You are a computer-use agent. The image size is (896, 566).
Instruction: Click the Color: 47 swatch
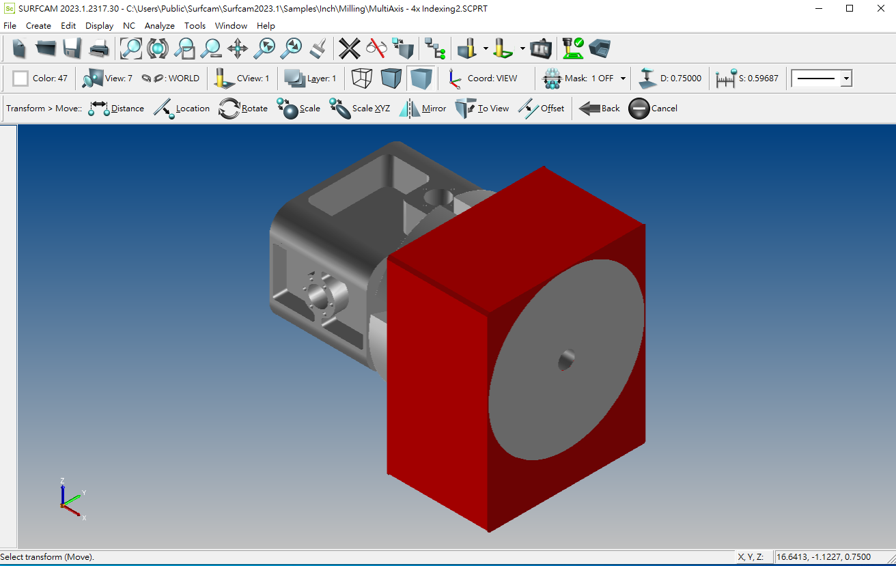click(x=20, y=79)
